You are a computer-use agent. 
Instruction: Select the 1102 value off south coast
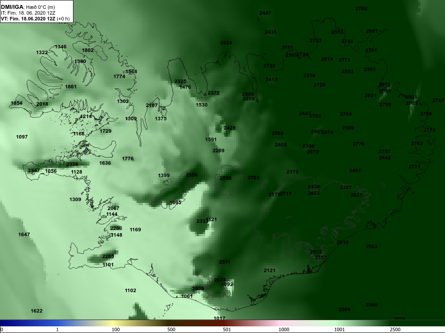(x=130, y=290)
